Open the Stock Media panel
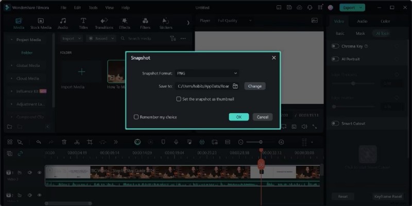The width and height of the screenshot is (412, 206). 41,23
